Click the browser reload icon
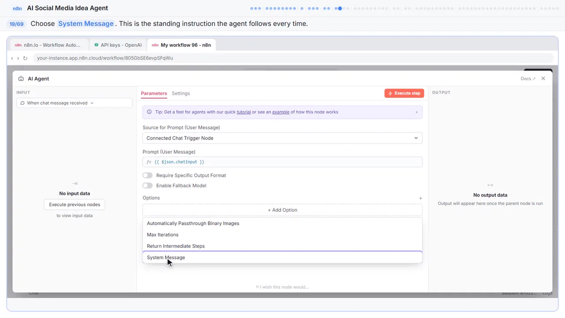Screen dimensions: 565x318 (25, 58)
